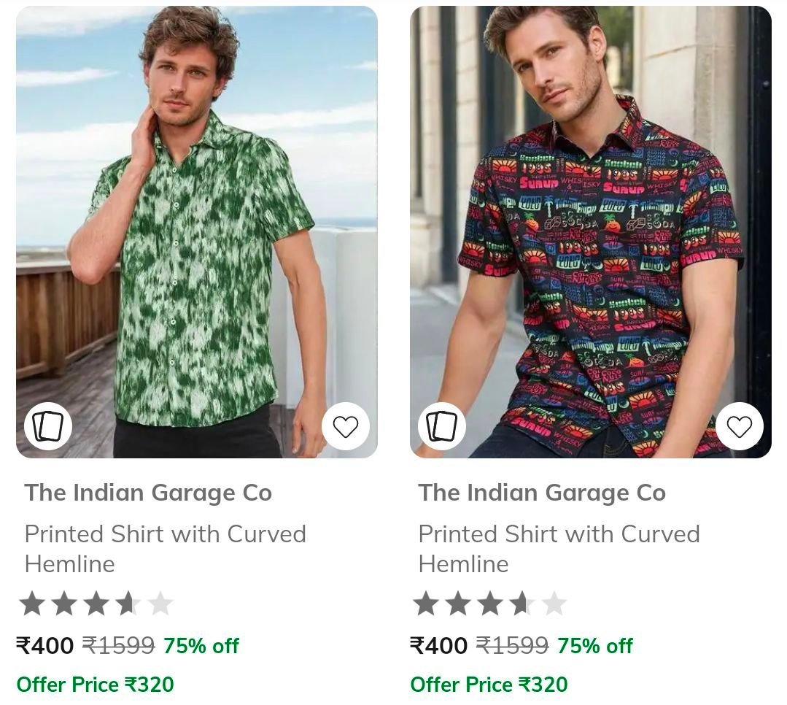The image size is (787, 705).
Task: Open black neon print shirt image
Action: tap(591, 232)
